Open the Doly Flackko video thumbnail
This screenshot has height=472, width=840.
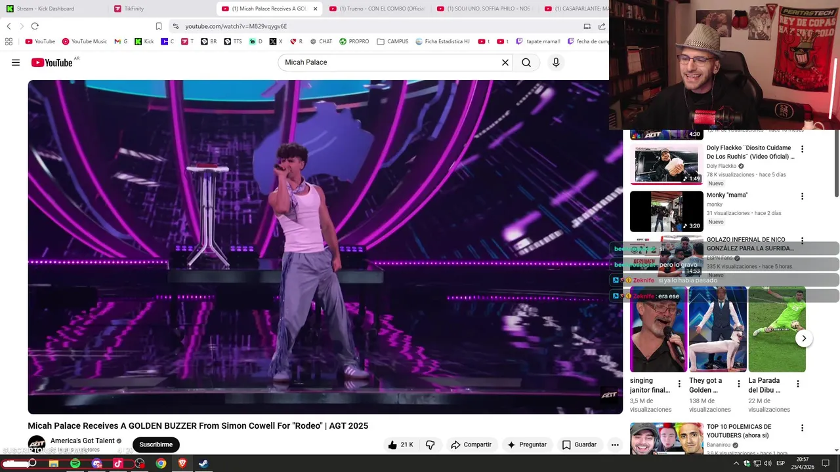pos(666,164)
